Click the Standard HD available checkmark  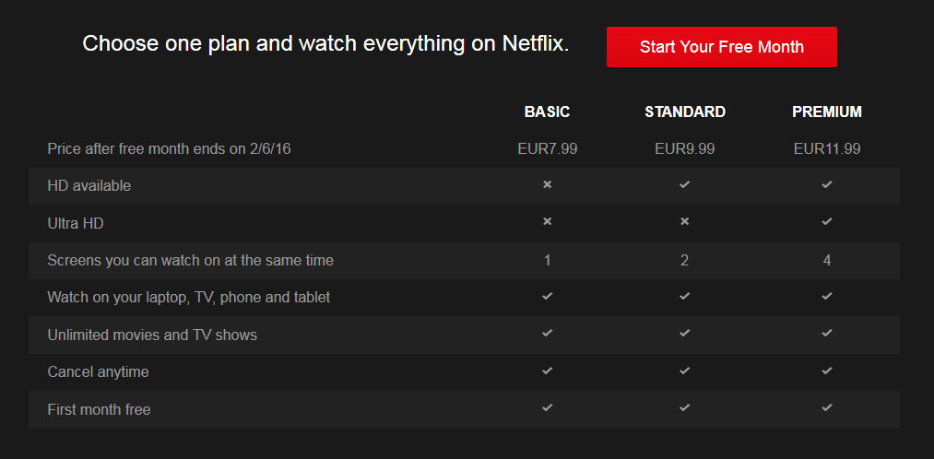684,185
